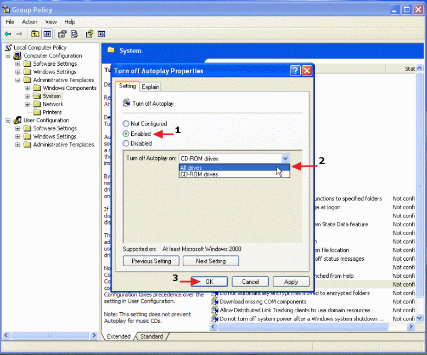Click the policy list's scroll-up arrow
427x355 pixels.
(x=419, y=68)
